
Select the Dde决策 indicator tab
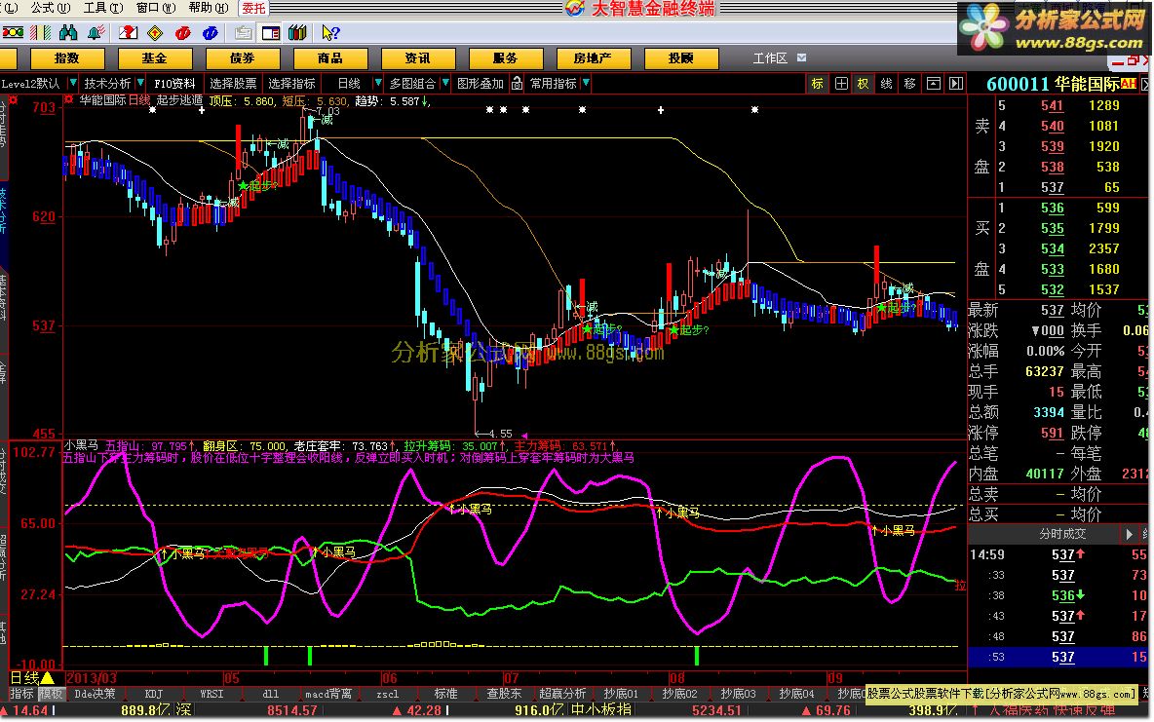[x=95, y=694]
